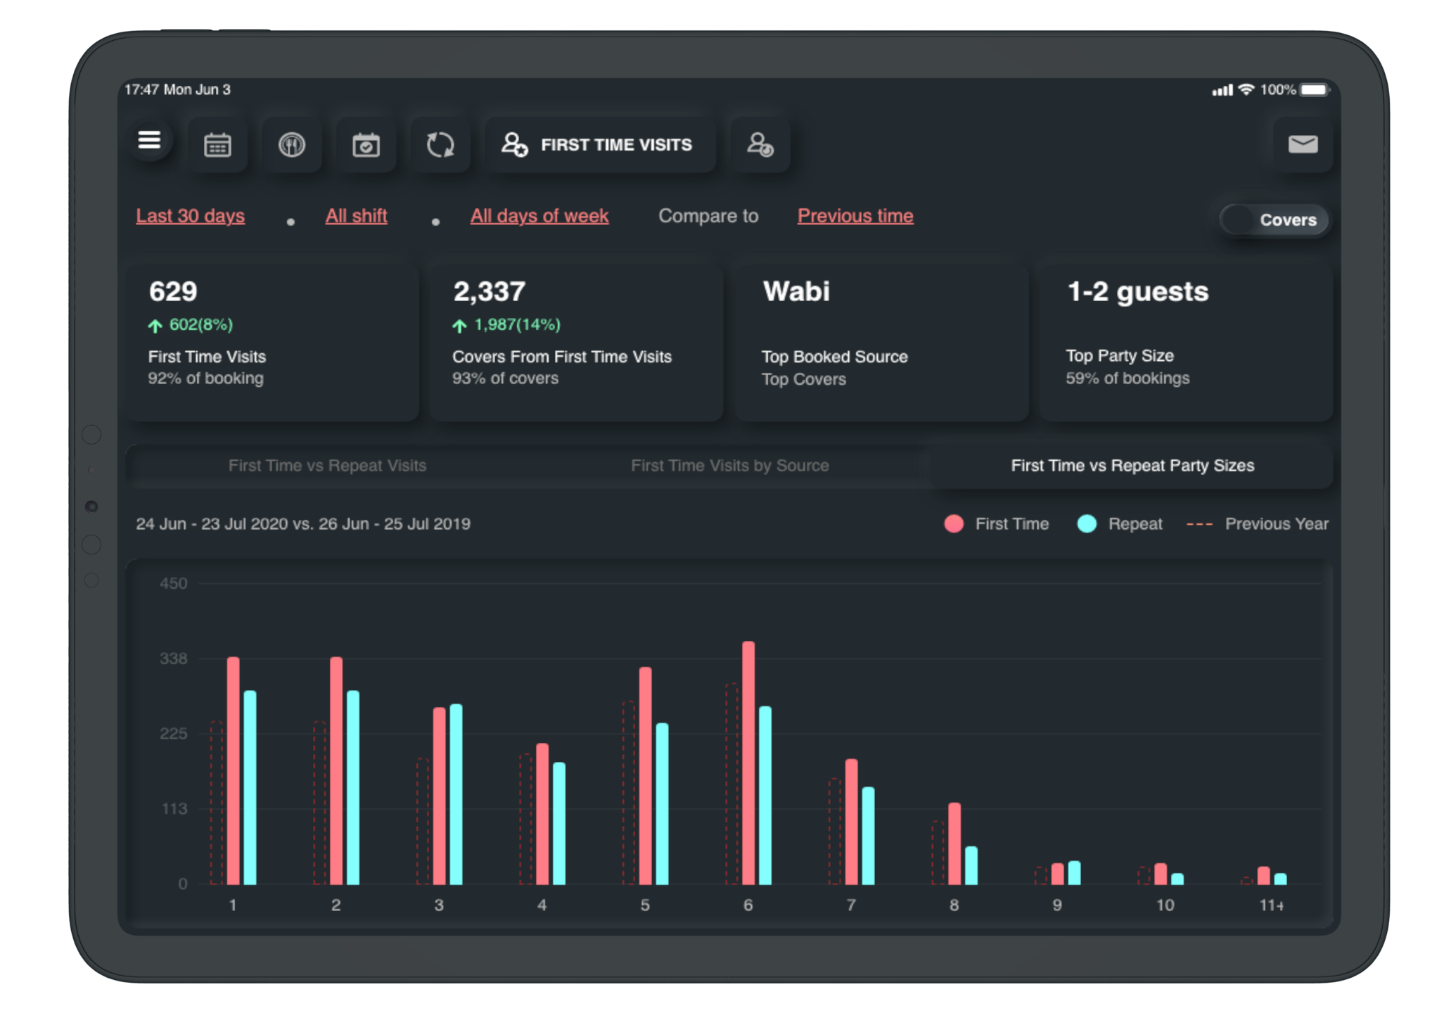Open the Wabi Top Booked Source card

pos(881,342)
